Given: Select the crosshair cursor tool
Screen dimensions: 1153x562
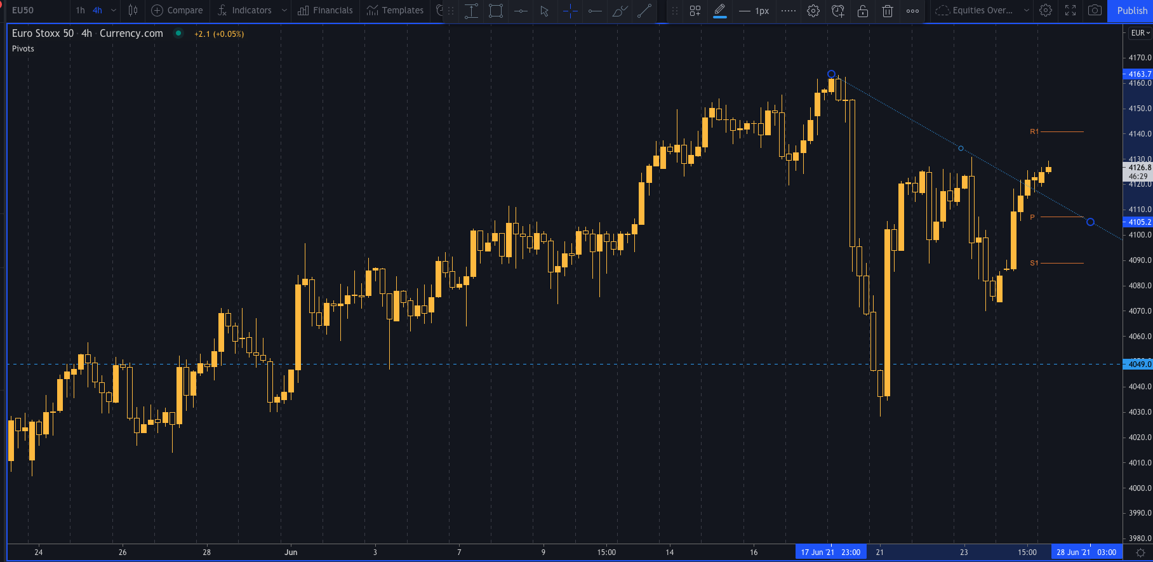Looking at the screenshot, I should pyautogui.click(x=570, y=11).
